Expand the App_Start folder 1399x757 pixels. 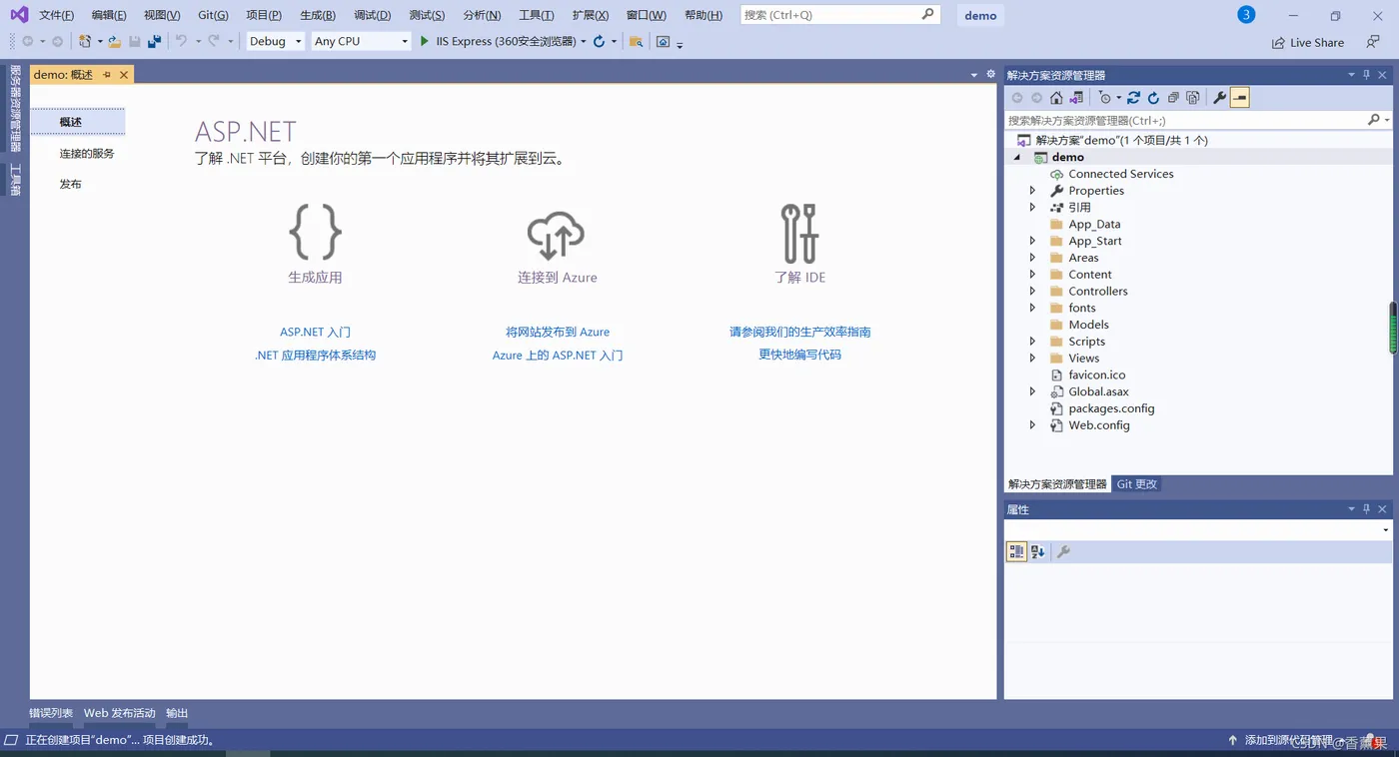click(1033, 241)
